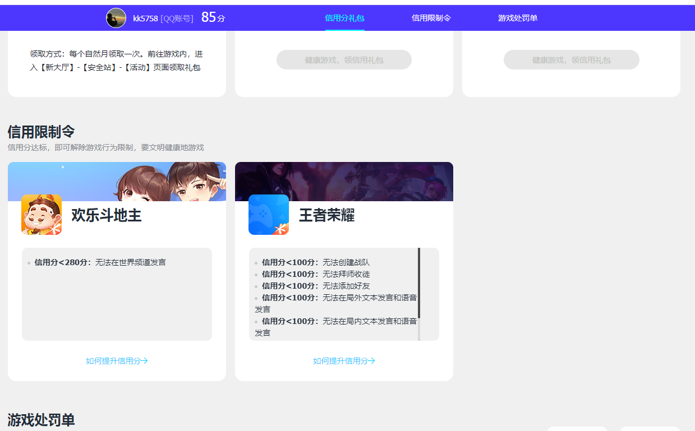Click 无法在局外文本发言和语音 restriction row
The width and height of the screenshot is (695, 431).
(x=335, y=303)
